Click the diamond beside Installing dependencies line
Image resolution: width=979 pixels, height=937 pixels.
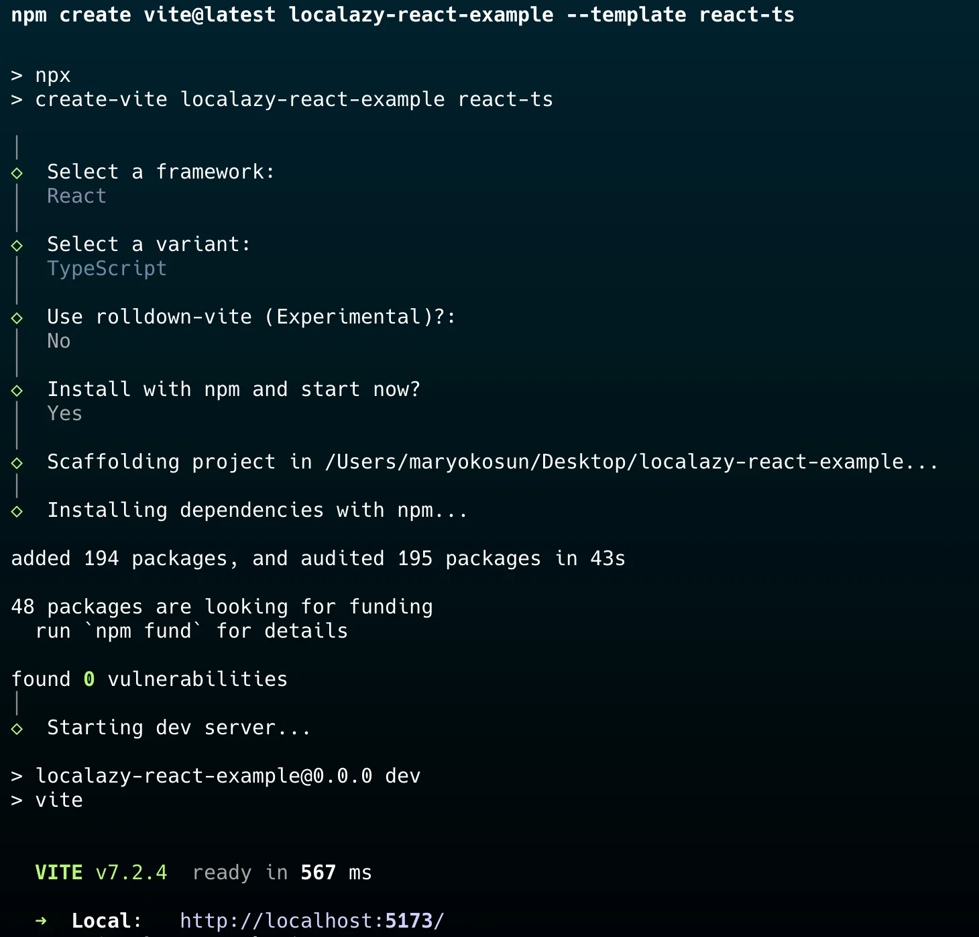17,511
